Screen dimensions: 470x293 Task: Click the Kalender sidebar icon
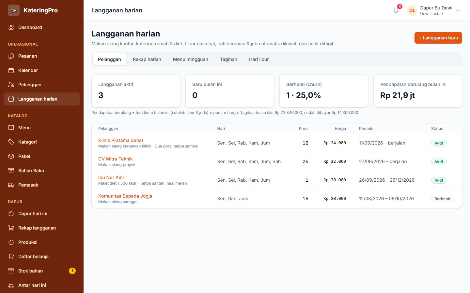click(11, 70)
